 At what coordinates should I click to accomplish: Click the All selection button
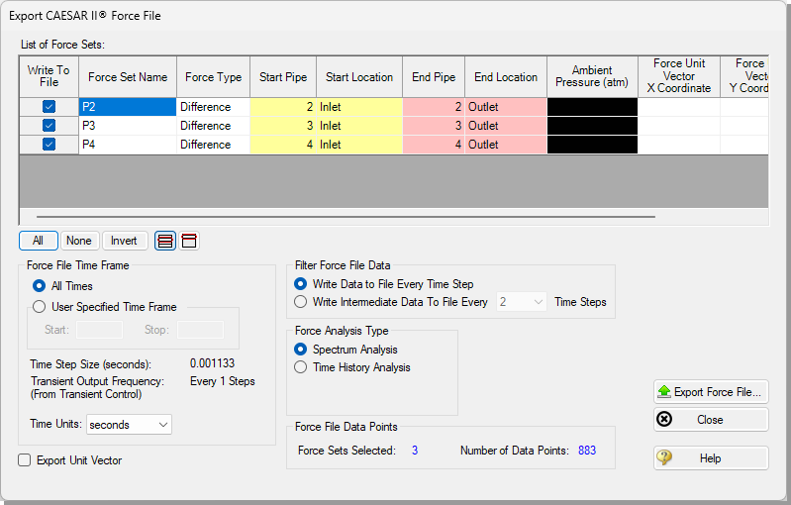coord(39,241)
